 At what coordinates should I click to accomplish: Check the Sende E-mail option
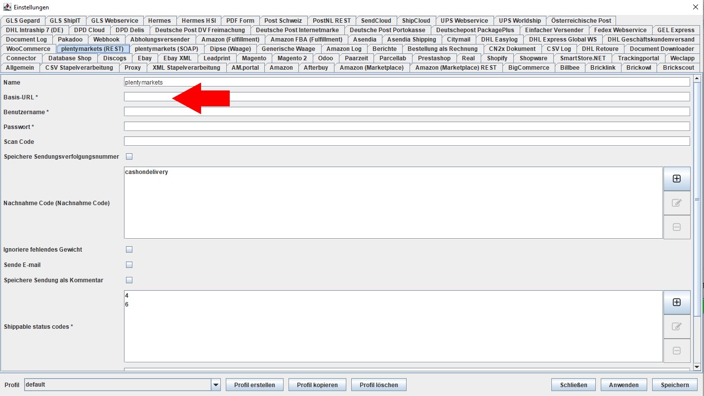click(129, 265)
